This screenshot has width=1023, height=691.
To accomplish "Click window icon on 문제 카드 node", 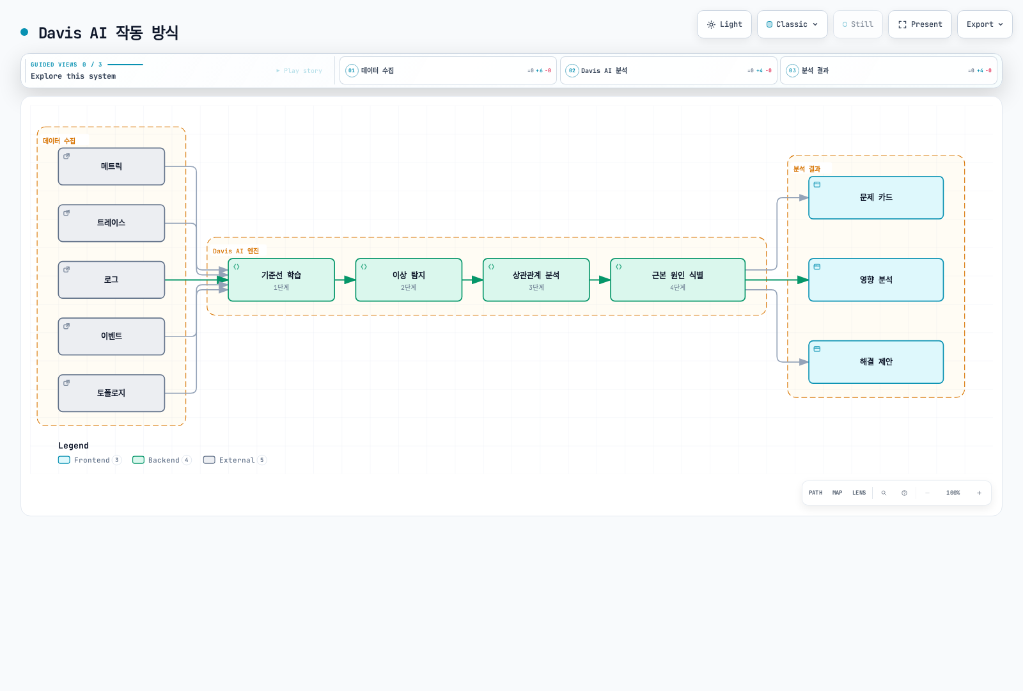I will 817,184.
